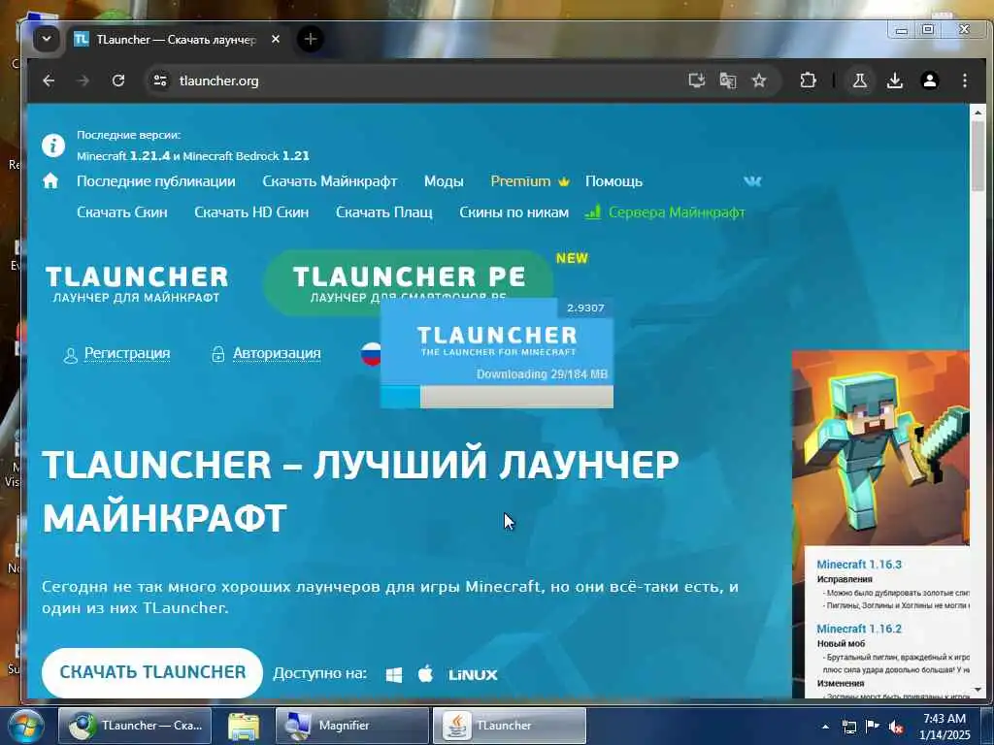The width and height of the screenshot is (994, 745).
Task: Open the Action Center flag icon
Action: [873, 727]
